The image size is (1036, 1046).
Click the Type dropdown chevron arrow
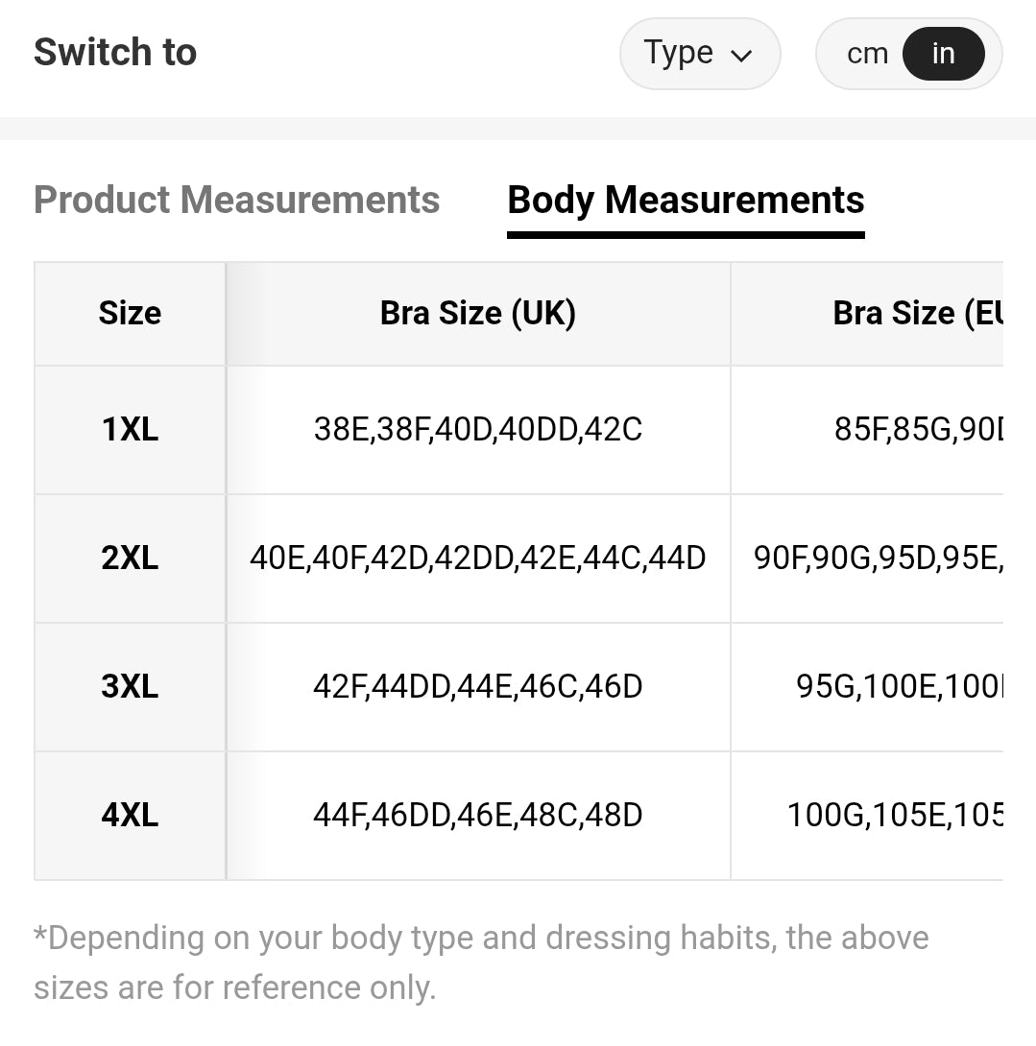pos(741,56)
